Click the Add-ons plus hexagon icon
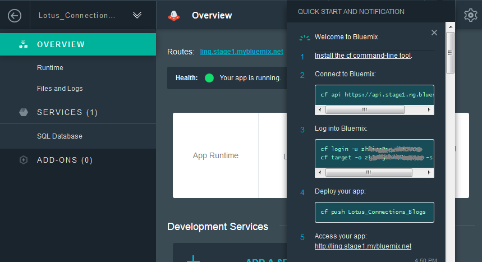The image size is (482, 262). click(24, 160)
